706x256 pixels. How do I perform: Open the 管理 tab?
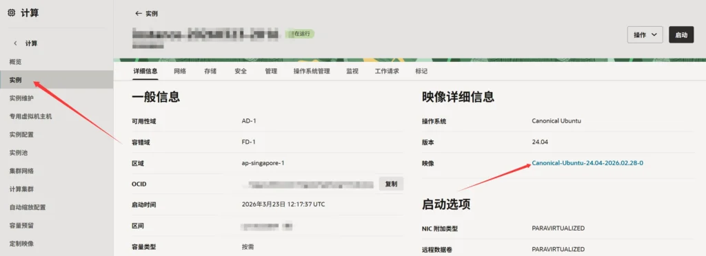[271, 71]
